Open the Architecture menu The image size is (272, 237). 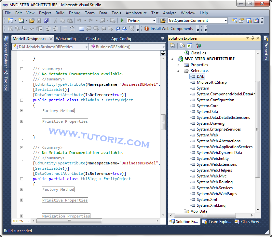(x=136, y=13)
